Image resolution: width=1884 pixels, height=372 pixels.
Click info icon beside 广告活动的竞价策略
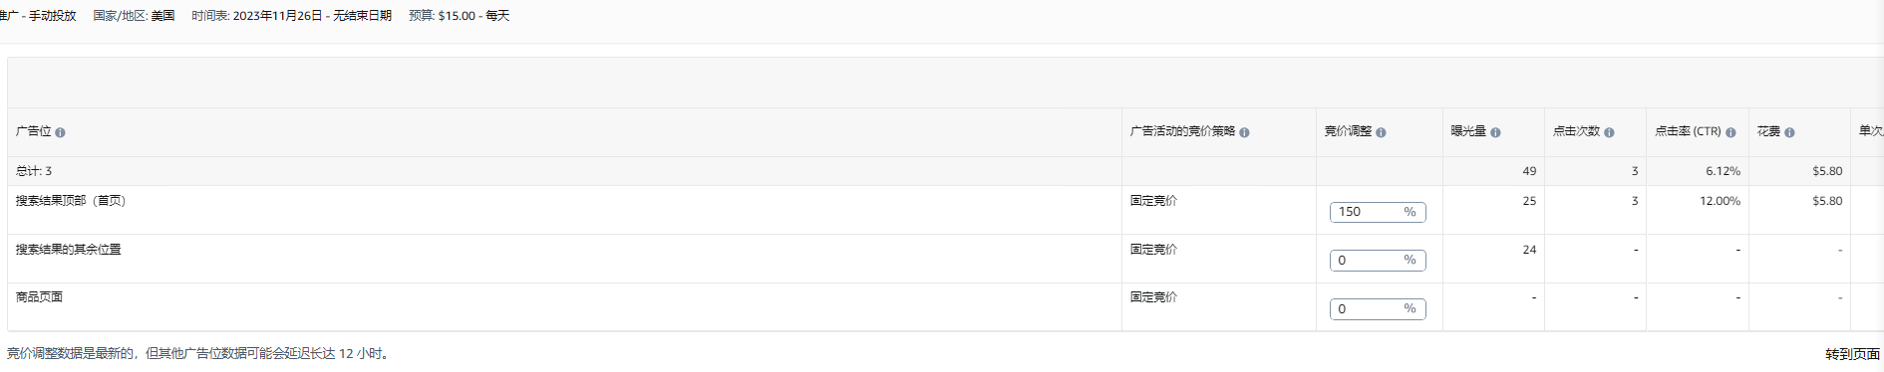point(1244,132)
